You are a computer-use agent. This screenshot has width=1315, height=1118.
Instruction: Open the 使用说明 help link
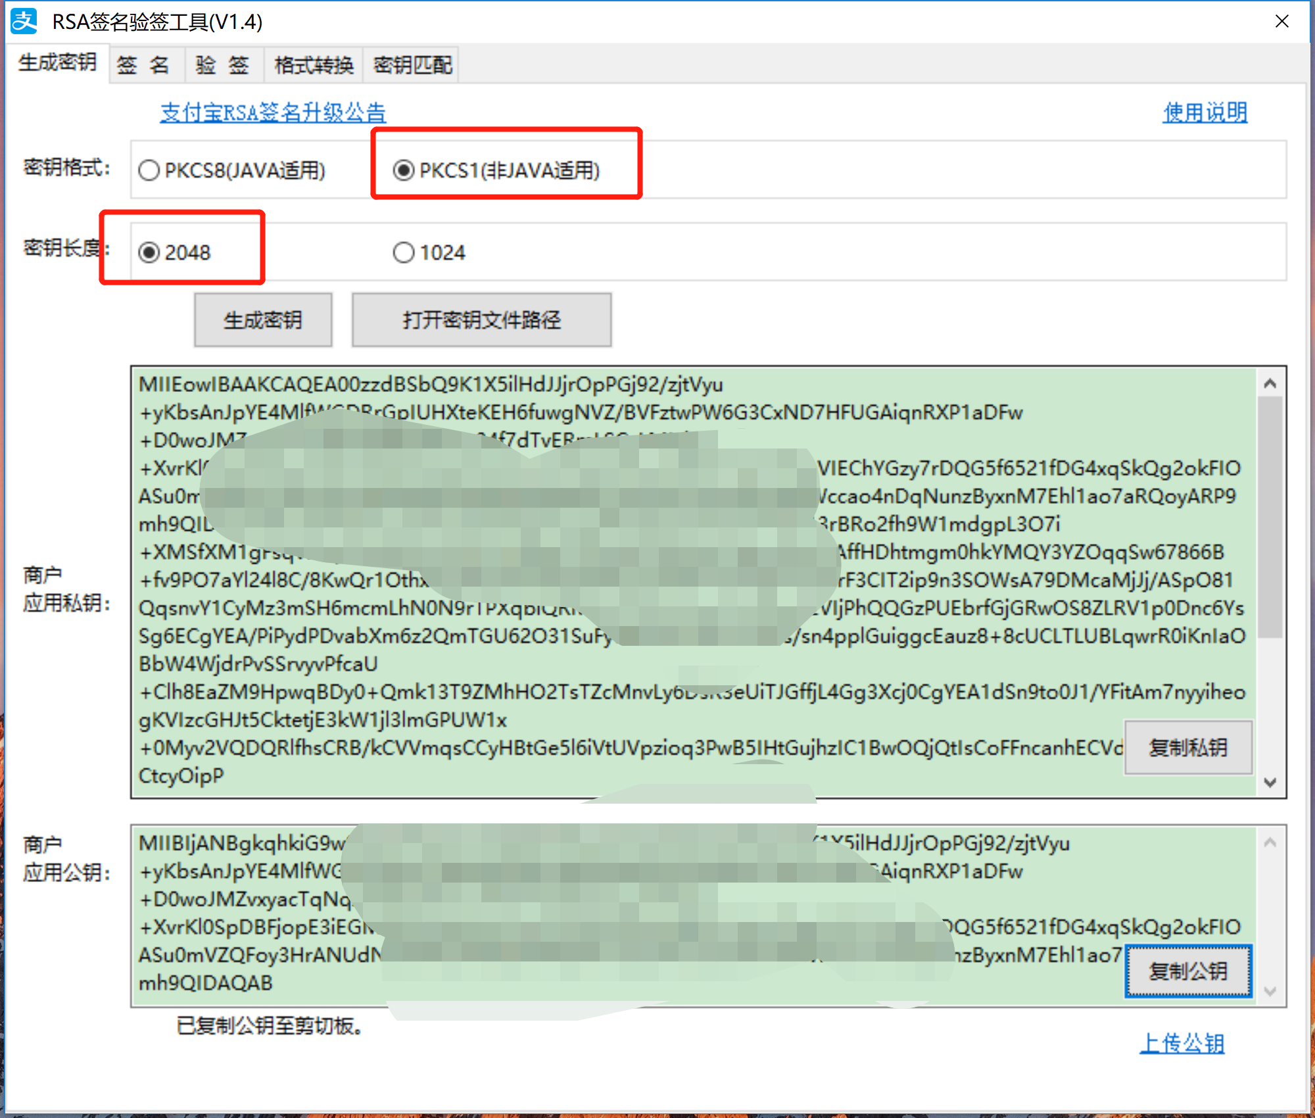point(1205,113)
